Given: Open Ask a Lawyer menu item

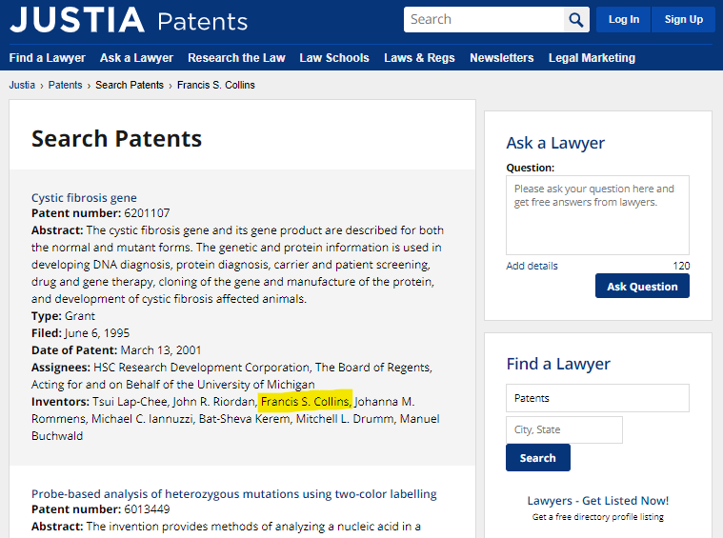Looking at the screenshot, I should tap(136, 58).
